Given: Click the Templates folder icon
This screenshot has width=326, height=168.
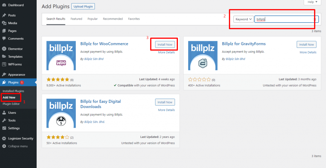Looking at the screenshot, I should click(x=4, y=56).
